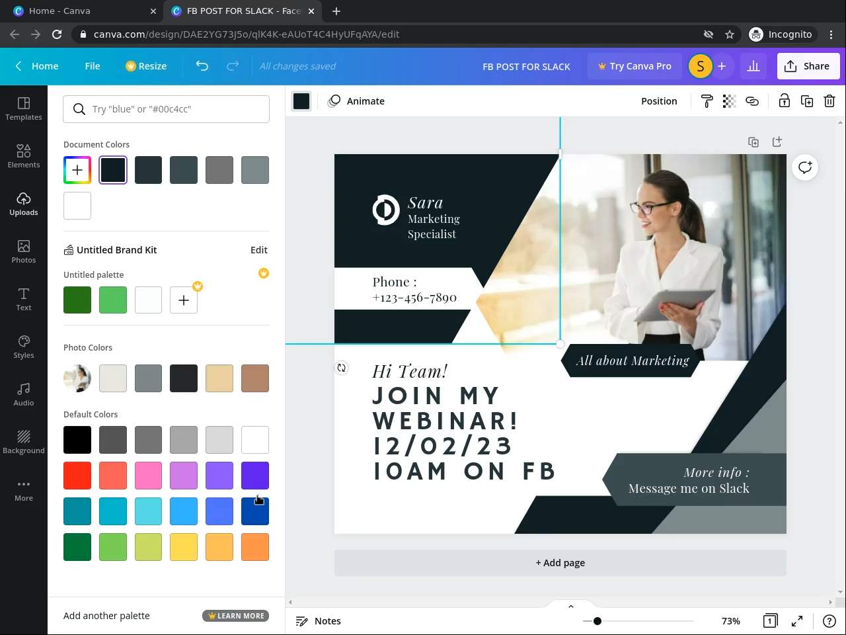Select the Hi Team! text on canvas
This screenshot has height=635, width=846.
point(410,371)
